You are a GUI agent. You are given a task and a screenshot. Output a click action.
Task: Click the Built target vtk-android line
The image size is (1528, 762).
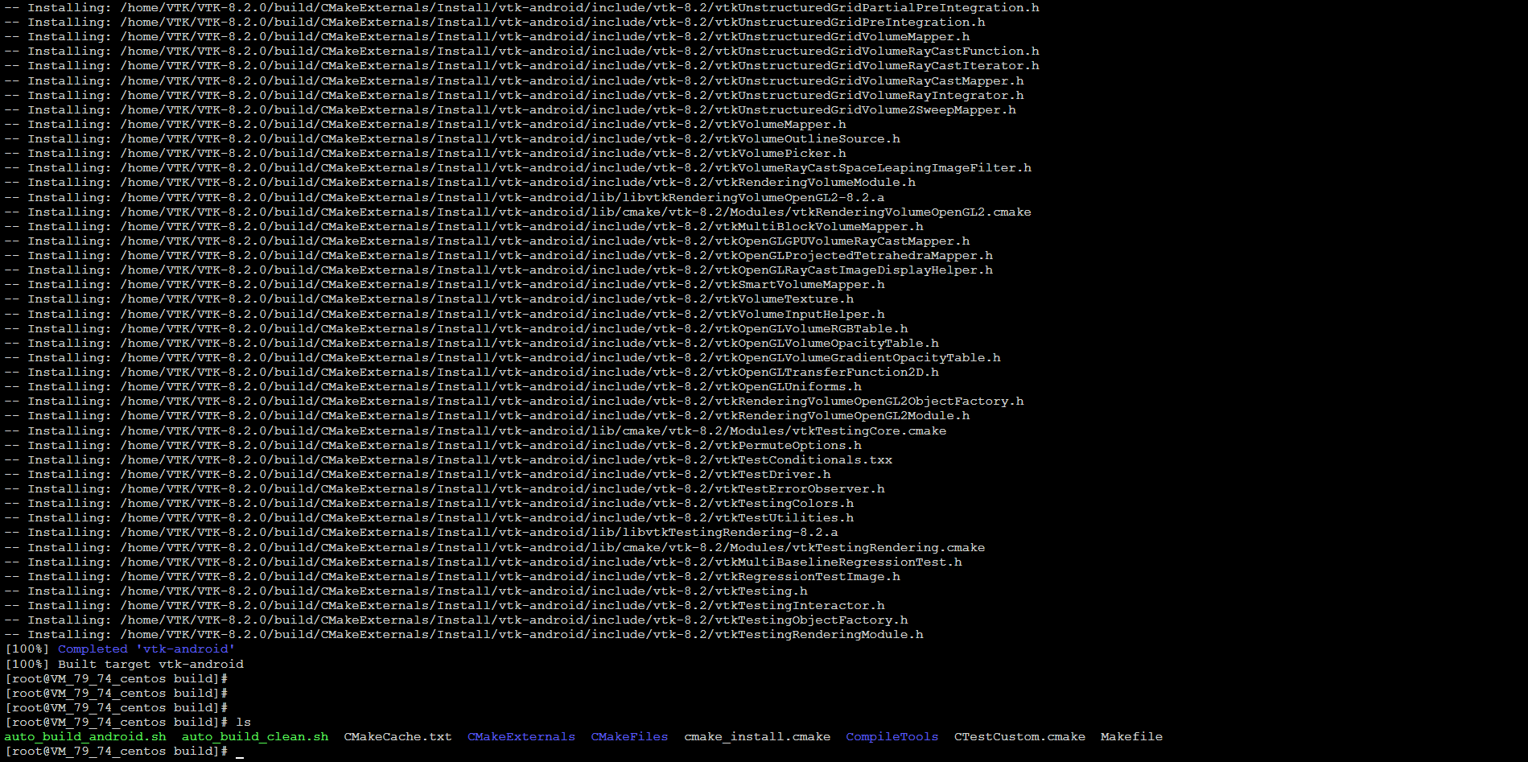point(150,664)
